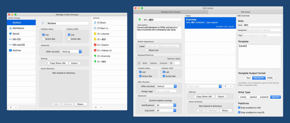Viewport: 290px width, 123px height.
Task: Select Text template output format
Action: [x=248, y=78]
